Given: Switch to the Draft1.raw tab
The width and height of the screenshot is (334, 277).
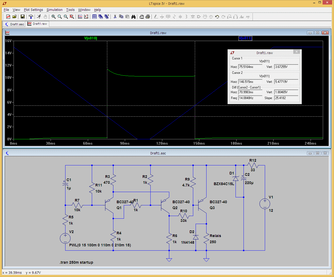Looking at the screenshot, I should coord(37,24).
